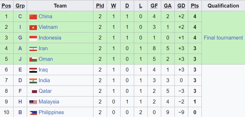Click the Oman flag icon
The width and height of the screenshot is (245, 117).
pyautogui.click(x=33, y=60)
